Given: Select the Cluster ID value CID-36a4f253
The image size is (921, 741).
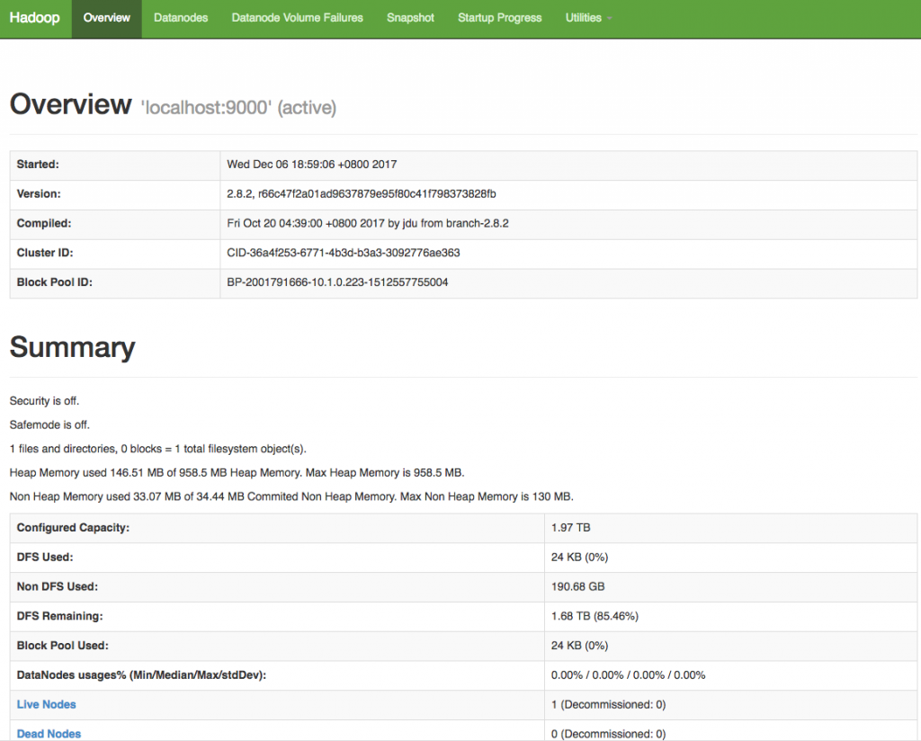Looking at the screenshot, I should 343,253.
